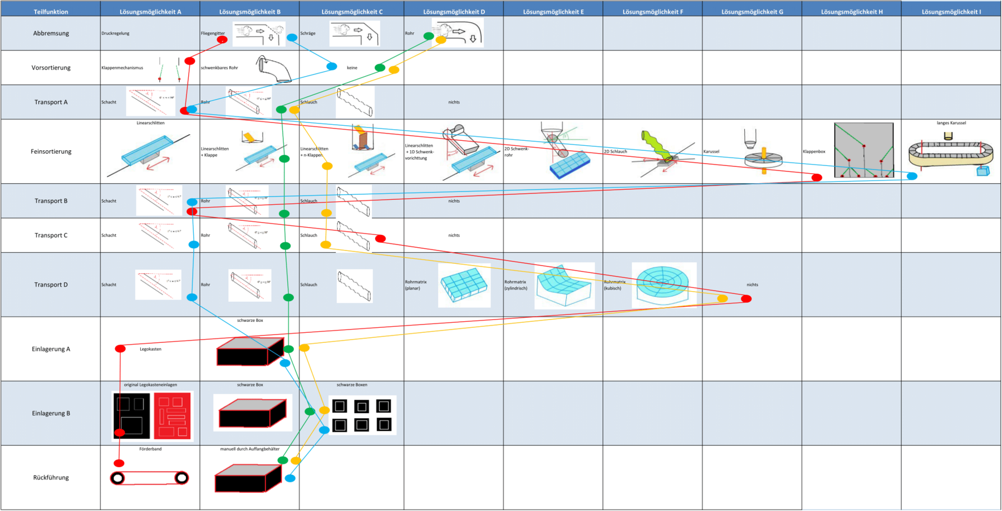Click the grey Klappenbox diagram
Screen dimensions: 1002x511
(863, 150)
